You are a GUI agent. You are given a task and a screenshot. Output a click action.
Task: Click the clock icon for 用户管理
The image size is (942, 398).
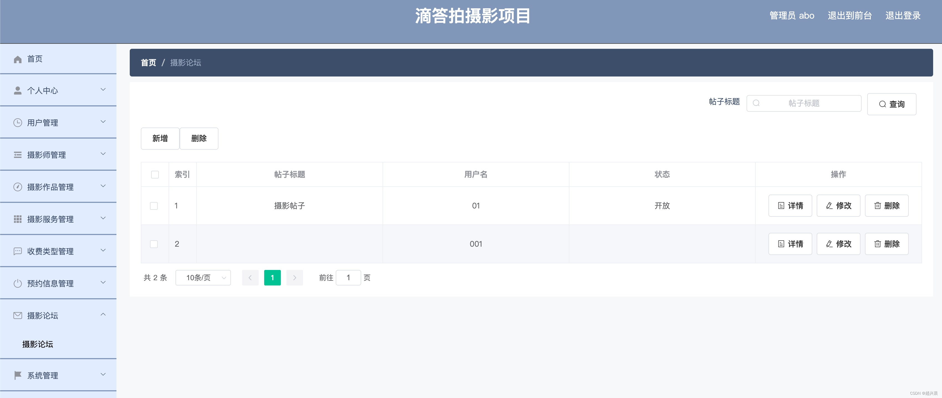(x=17, y=123)
